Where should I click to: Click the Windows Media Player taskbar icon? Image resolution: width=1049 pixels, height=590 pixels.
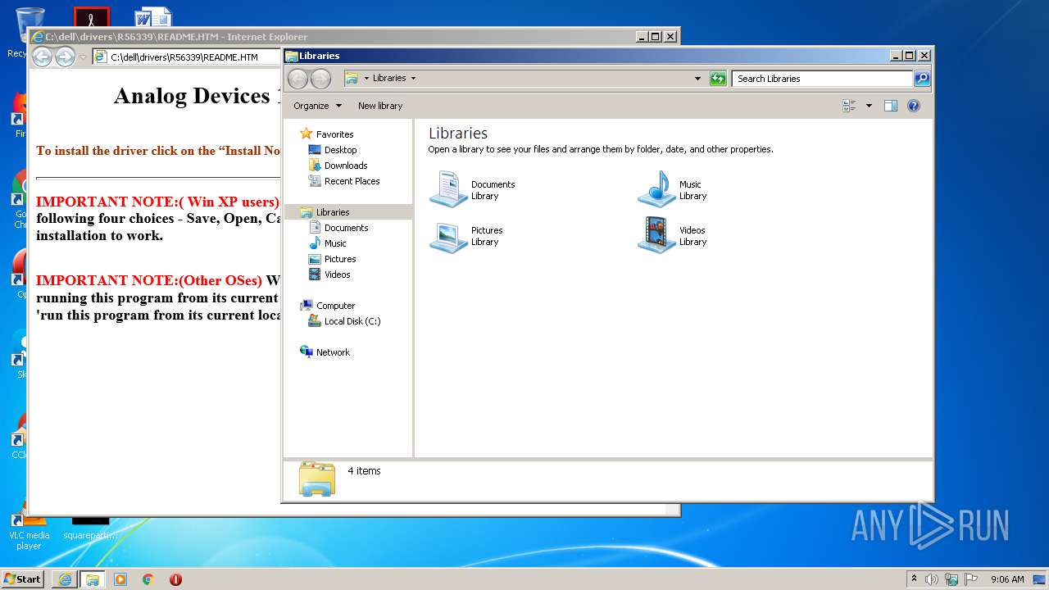pyautogui.click(x=120, y=579)
